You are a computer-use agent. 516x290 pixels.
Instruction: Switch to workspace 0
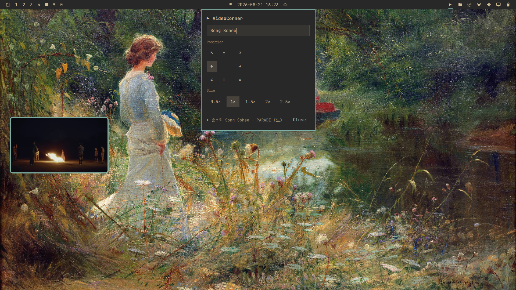pyautogui.click(x=62, y=5)
